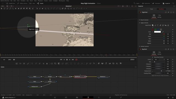The height and width of the screenshot is (99, 176).
Task: Click current frame number field 233.0
Action: coord(132,59)
